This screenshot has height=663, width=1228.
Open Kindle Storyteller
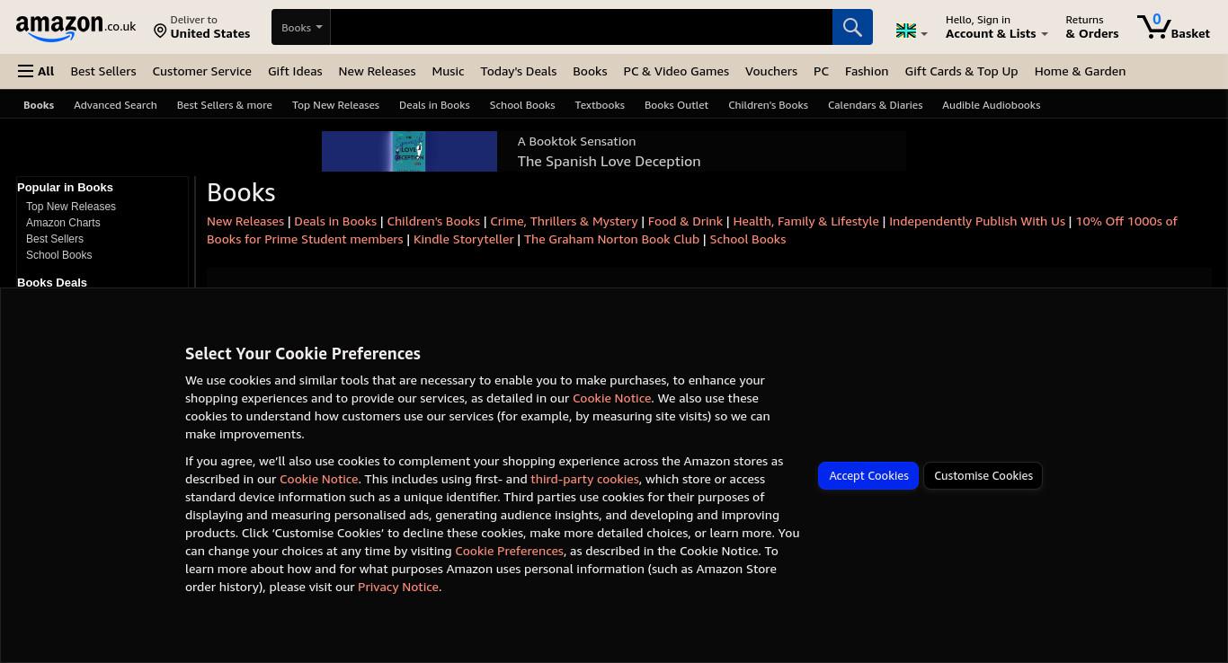click(463, 239)
